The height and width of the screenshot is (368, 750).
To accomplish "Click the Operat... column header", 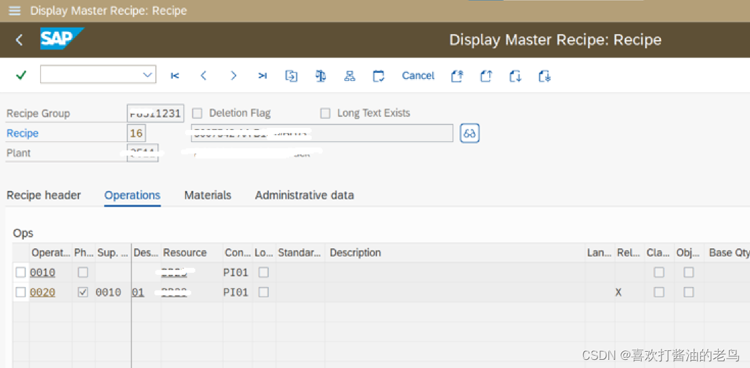I will pyautogui.click(x=50, y=253).
